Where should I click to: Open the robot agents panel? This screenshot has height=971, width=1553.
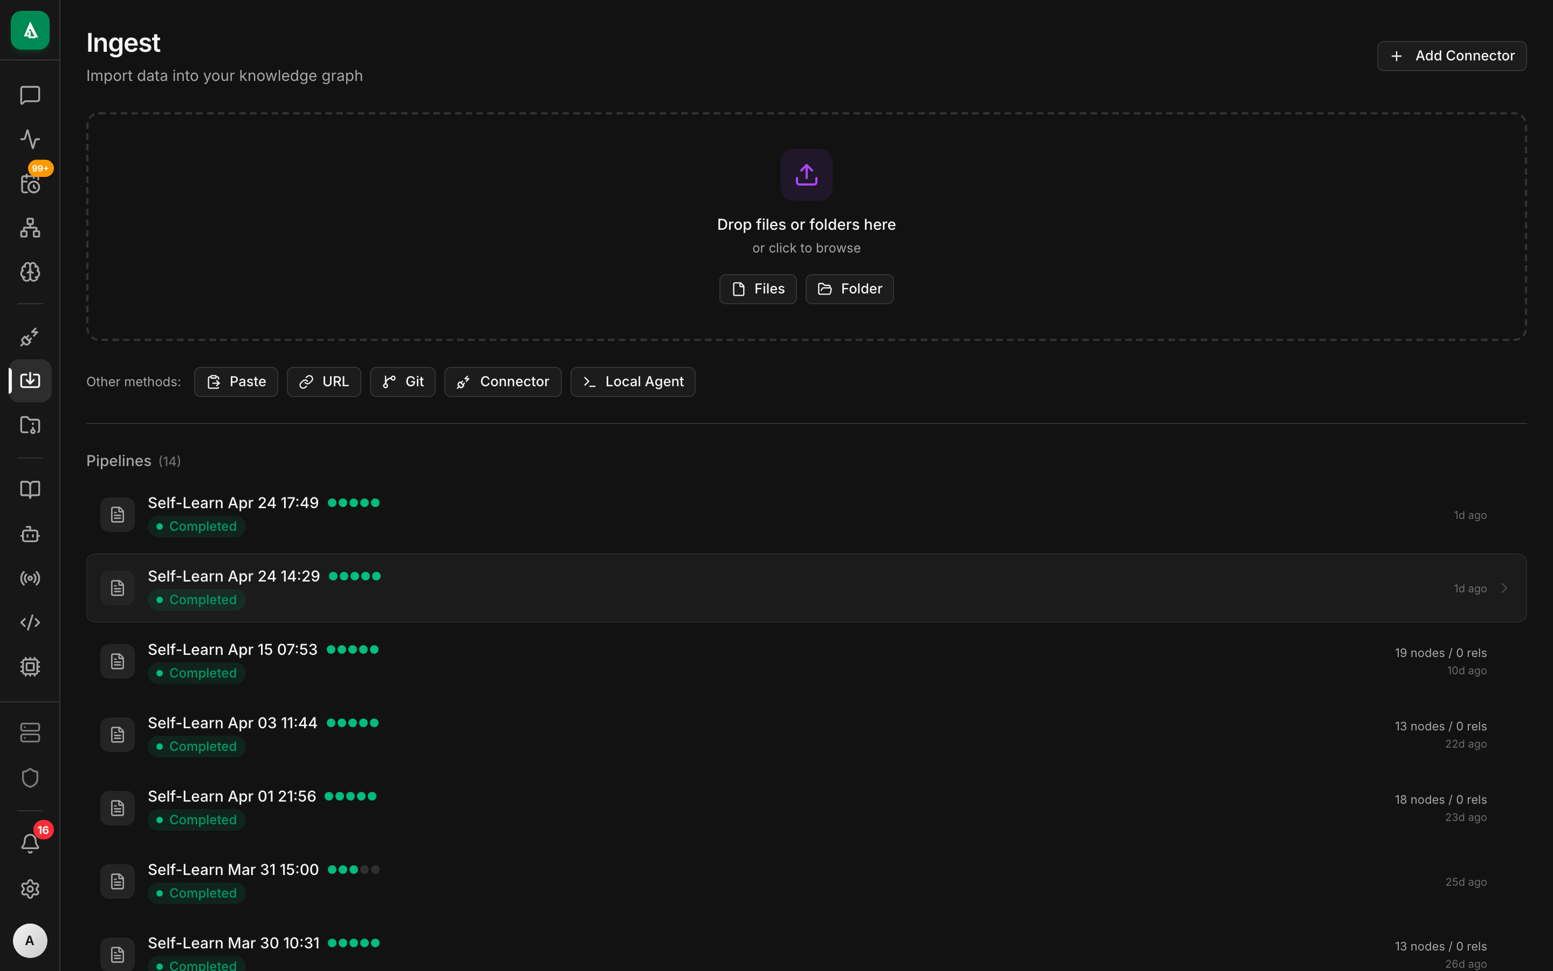30,534
